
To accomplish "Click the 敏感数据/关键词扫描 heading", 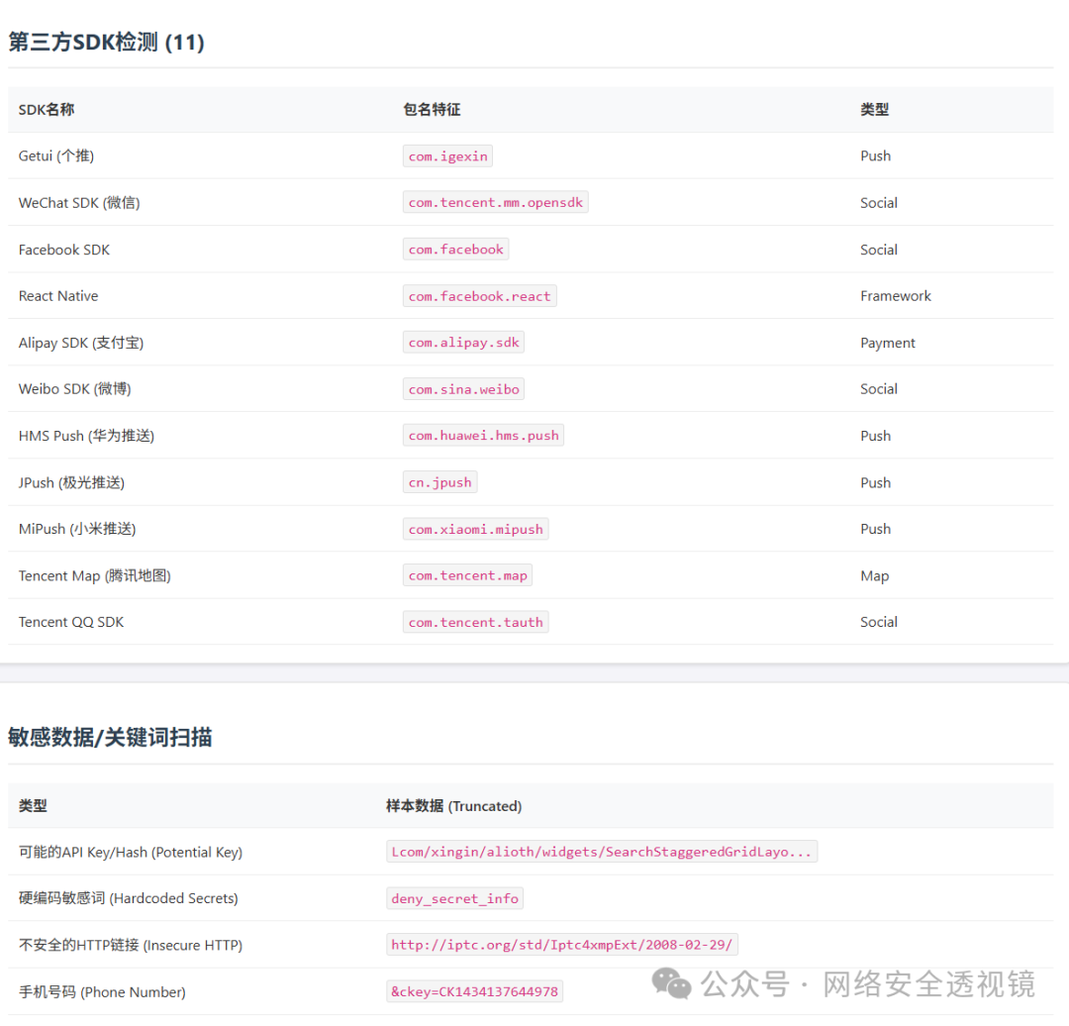I will pyautogui.click(x=110, y=738).
